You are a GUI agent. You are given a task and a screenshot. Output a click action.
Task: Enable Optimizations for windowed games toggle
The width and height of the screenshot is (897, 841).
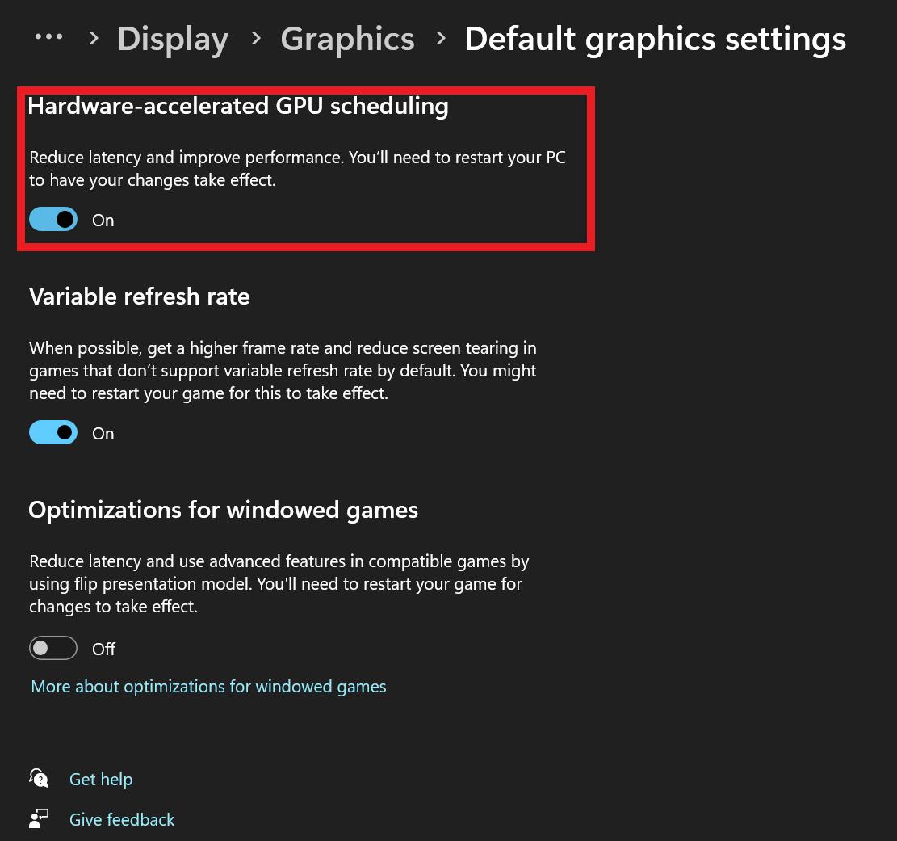(53, 648)
